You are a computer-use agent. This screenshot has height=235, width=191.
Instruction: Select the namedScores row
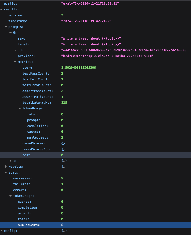95,144
